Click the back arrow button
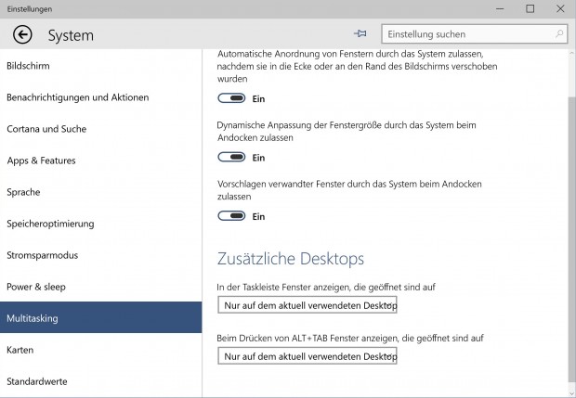Image resolution: width=576 pixels, height=398 pixels. (22, 35)
